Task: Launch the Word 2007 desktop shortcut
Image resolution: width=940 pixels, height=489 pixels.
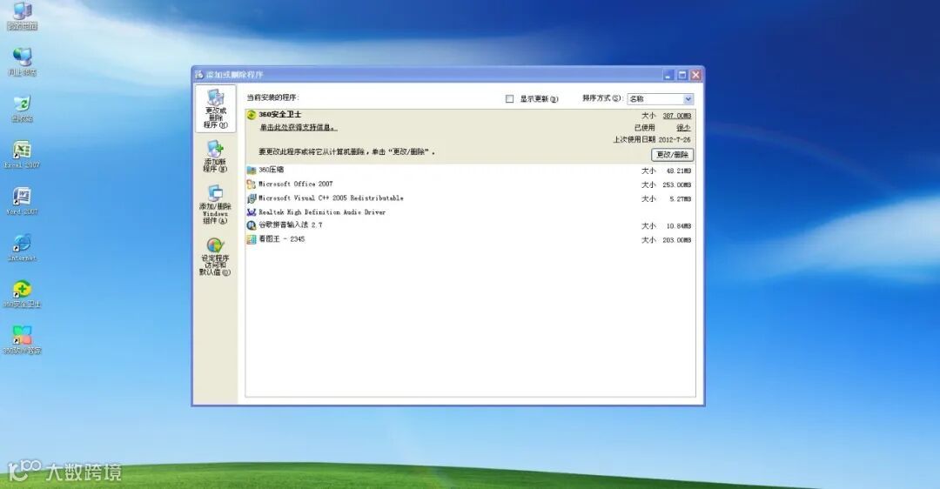Action: tap(22, 201)
